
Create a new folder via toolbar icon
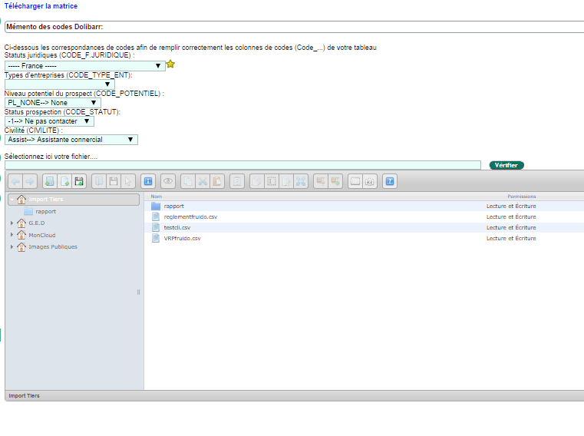(x=50, y=181)
